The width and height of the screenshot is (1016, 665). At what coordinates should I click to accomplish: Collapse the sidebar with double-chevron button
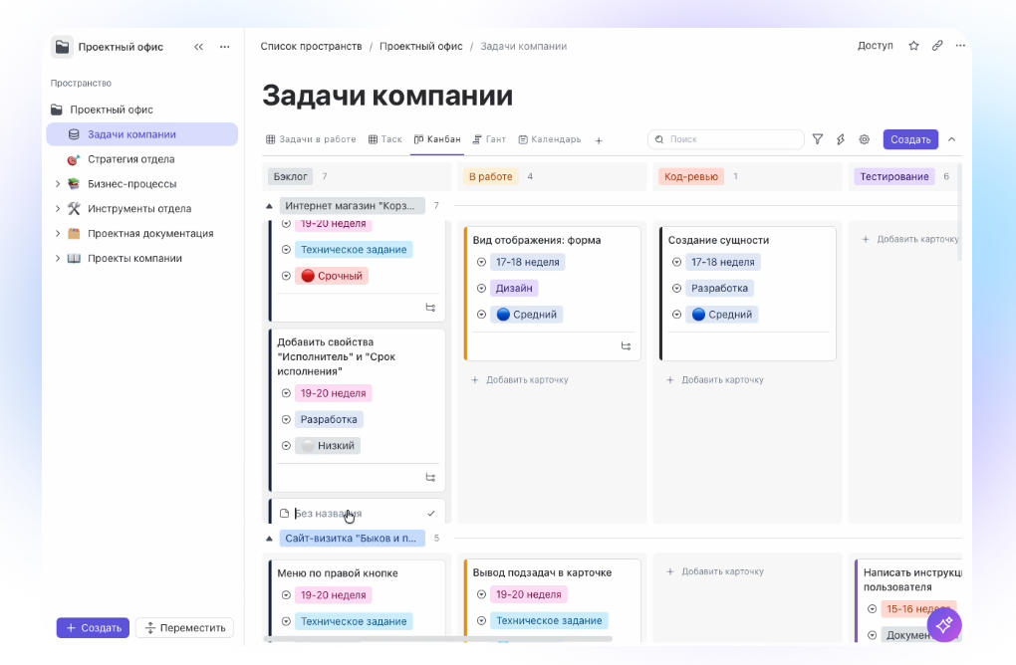point(198,47)
